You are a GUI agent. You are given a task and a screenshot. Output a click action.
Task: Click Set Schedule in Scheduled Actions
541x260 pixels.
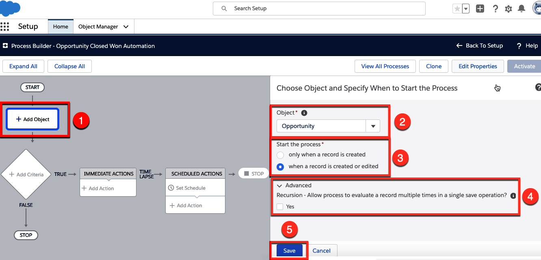point(187,188)
